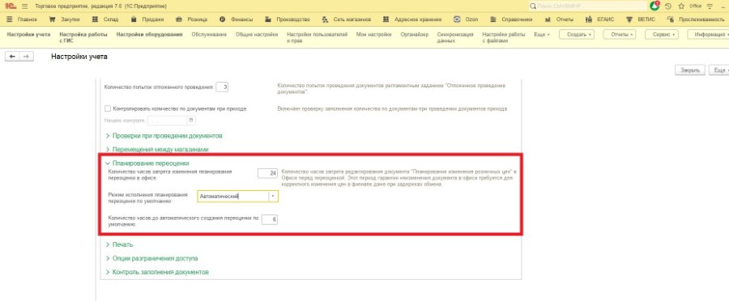Open Настройки оборудования link
Image resolution: width=729 pixels, height=301 pixels.
[x=149, y=35]
